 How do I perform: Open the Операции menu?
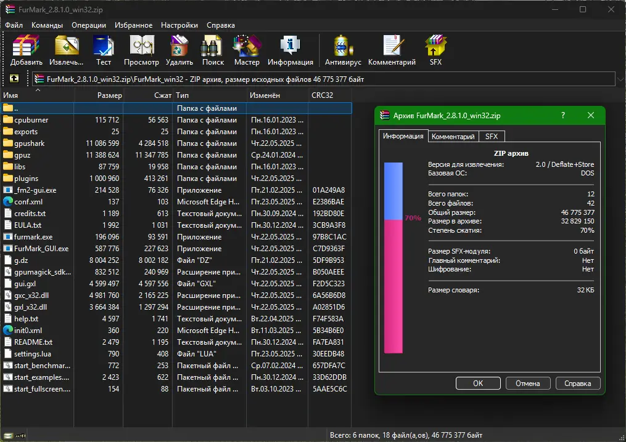pyautogui.click(x=89, y=25)
